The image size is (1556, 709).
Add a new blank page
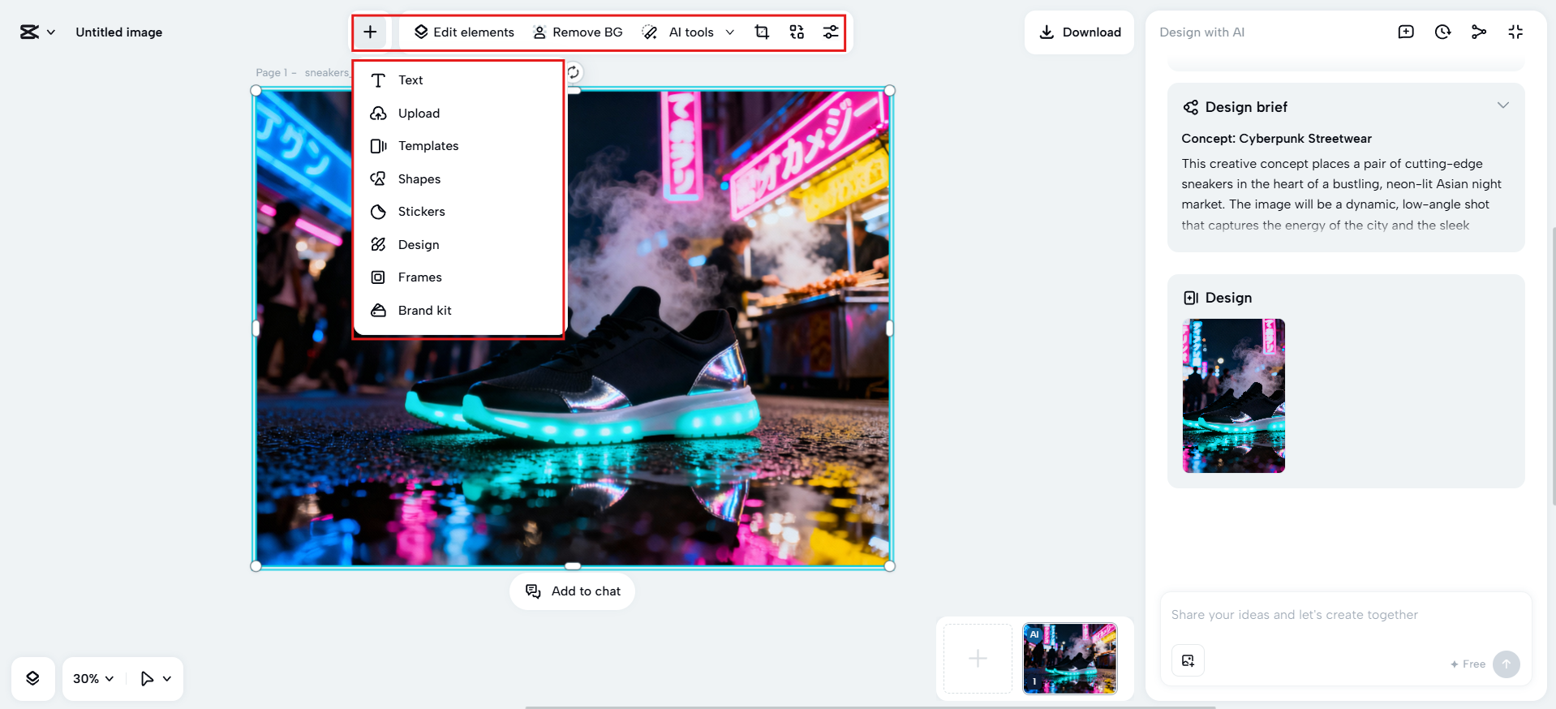coord(978,659)
